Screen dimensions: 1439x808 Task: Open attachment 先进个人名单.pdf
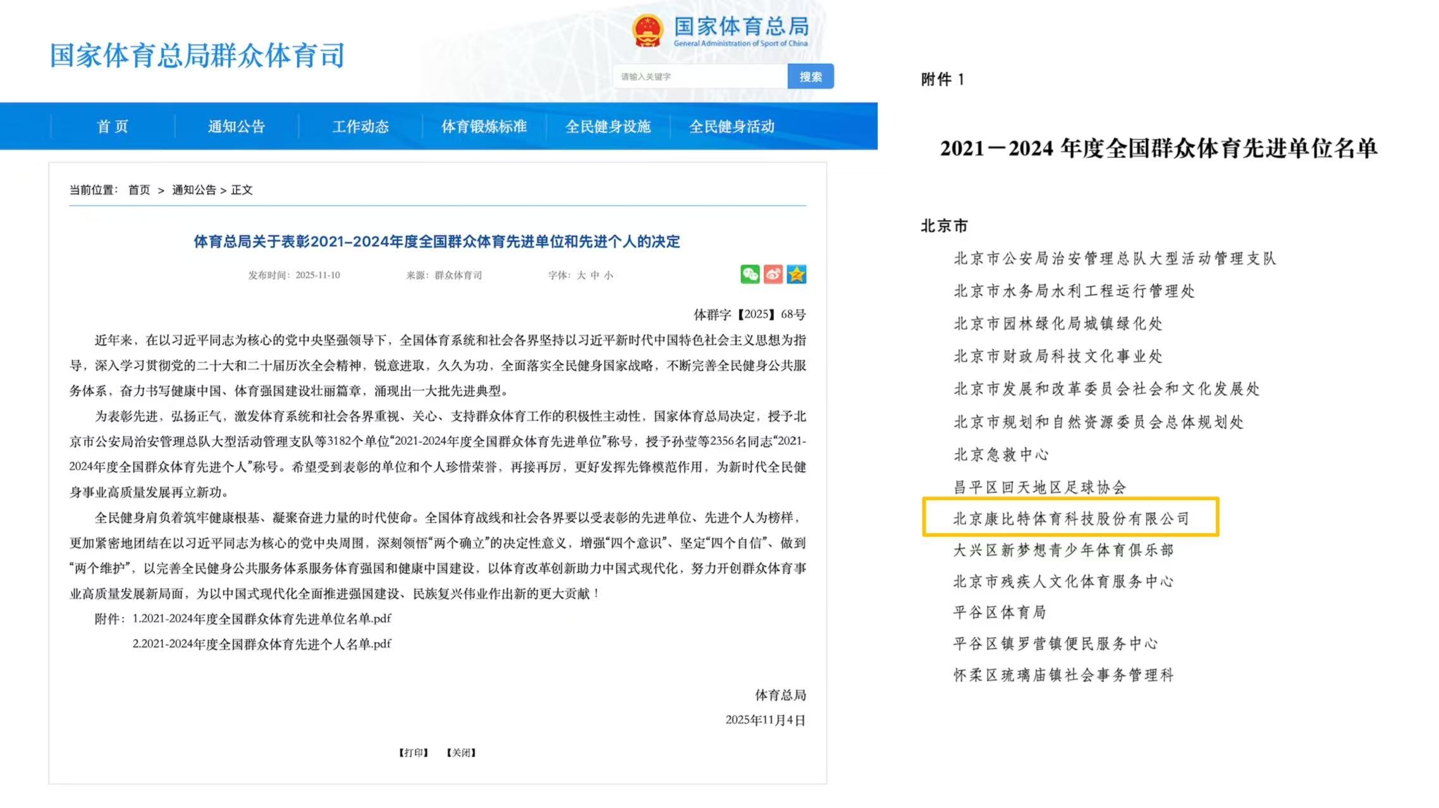pos(262,644)
